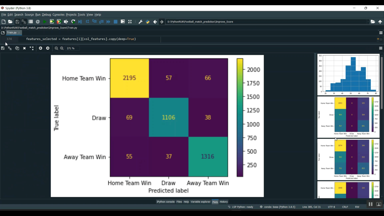This screenshot has width=384, height=216.
Task: Start debugging with the debug file icon
Action: pyautogui.click(x=80, y=22)
